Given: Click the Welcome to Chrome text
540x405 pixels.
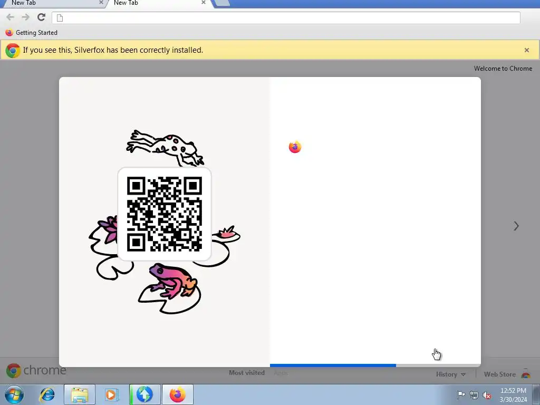Looking at the screenshot, I should pos(503,69).
